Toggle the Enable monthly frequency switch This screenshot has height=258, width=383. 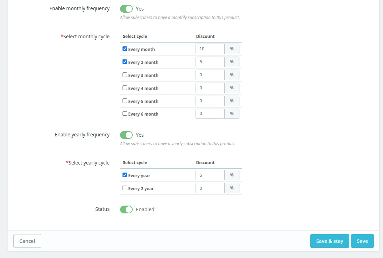[x=126, y=9]
